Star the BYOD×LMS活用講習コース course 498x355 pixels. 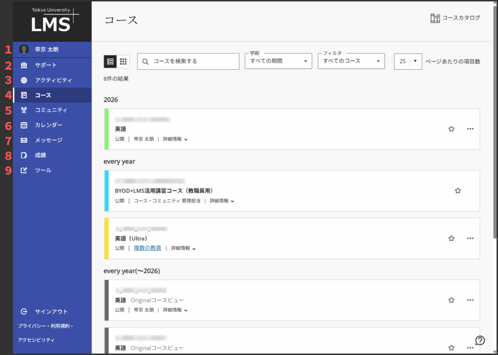458,191
